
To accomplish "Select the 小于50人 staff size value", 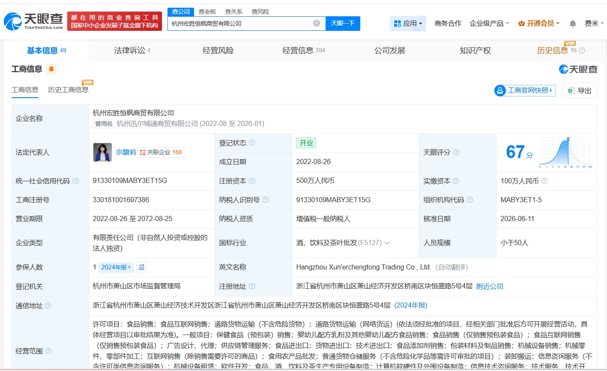I will pyautogui.click(x=514, y=243).
